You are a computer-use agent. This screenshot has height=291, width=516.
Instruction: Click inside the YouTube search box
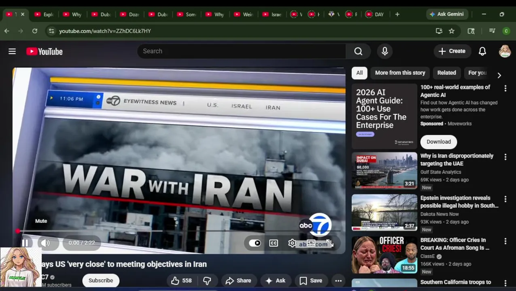click(x=241, y=51)
